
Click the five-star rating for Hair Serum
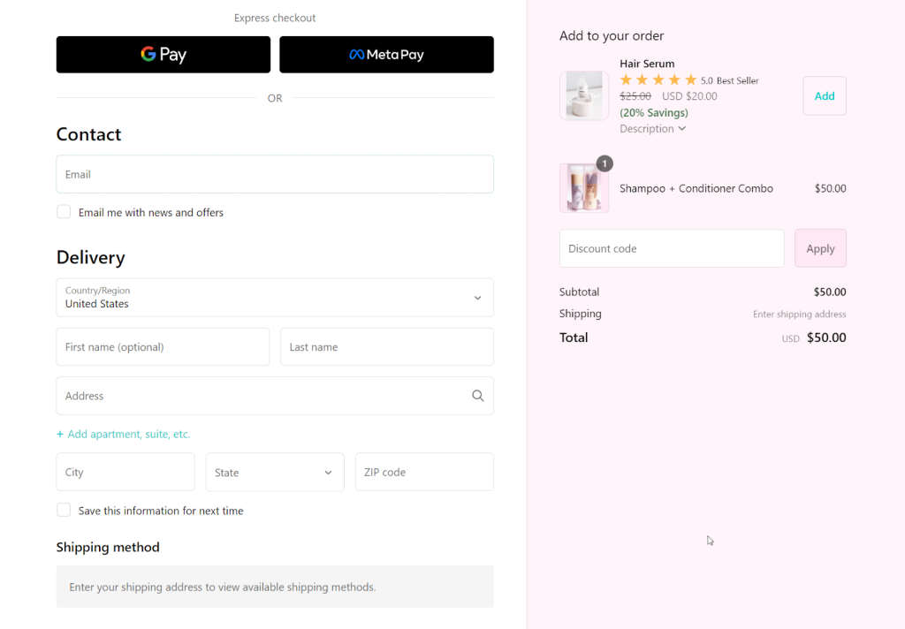659,79
